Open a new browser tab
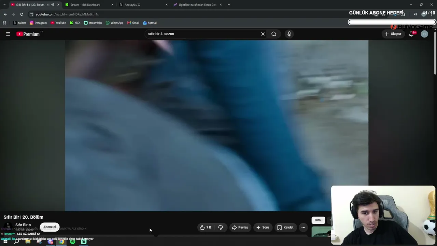 [229, 5]
